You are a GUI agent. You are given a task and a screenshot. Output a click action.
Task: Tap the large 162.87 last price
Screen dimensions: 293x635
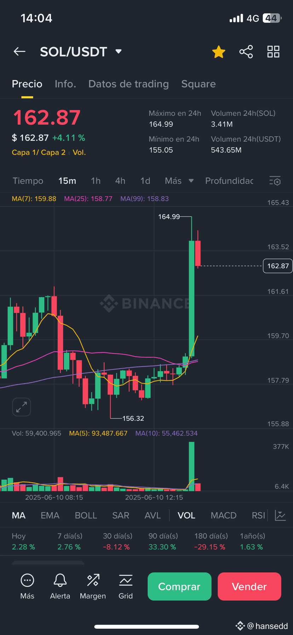47,118
